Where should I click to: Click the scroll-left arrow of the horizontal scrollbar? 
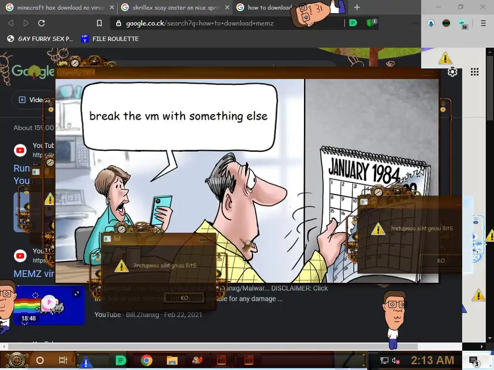click(4, 346)
